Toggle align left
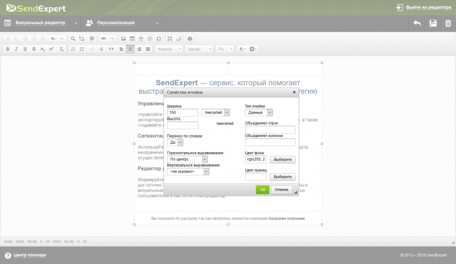 click(122, 49)
